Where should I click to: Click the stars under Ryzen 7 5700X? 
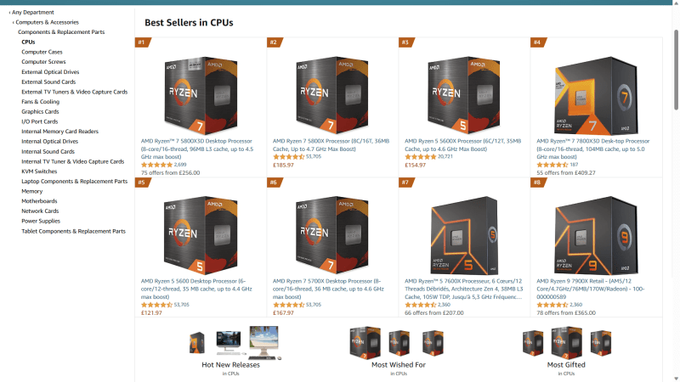[x=288, y=305]
